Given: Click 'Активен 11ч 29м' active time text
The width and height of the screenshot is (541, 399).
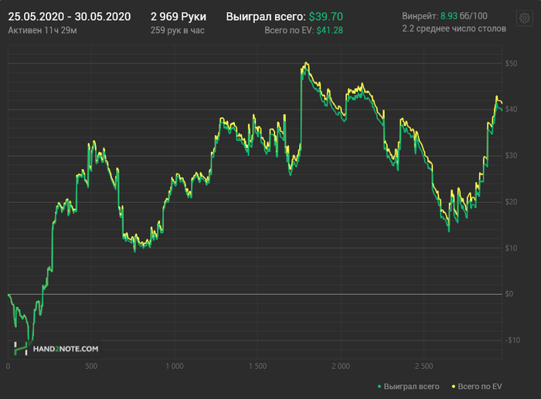Looking at the screenshot, I should (43, 30).
